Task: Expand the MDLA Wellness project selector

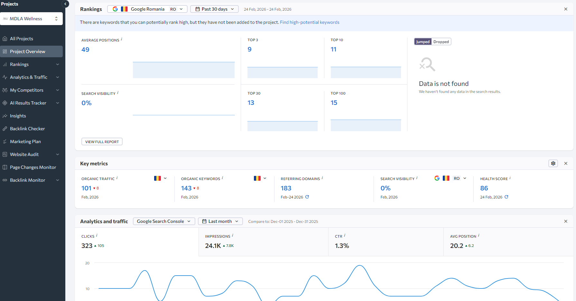Action: 32,19
